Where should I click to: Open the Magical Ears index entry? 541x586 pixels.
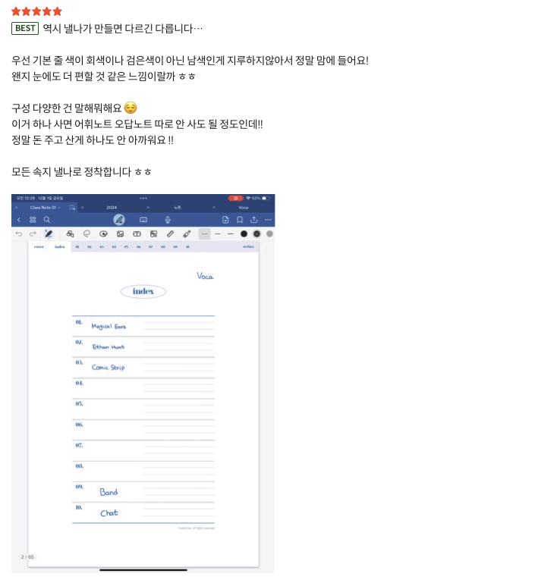point(109,326)
